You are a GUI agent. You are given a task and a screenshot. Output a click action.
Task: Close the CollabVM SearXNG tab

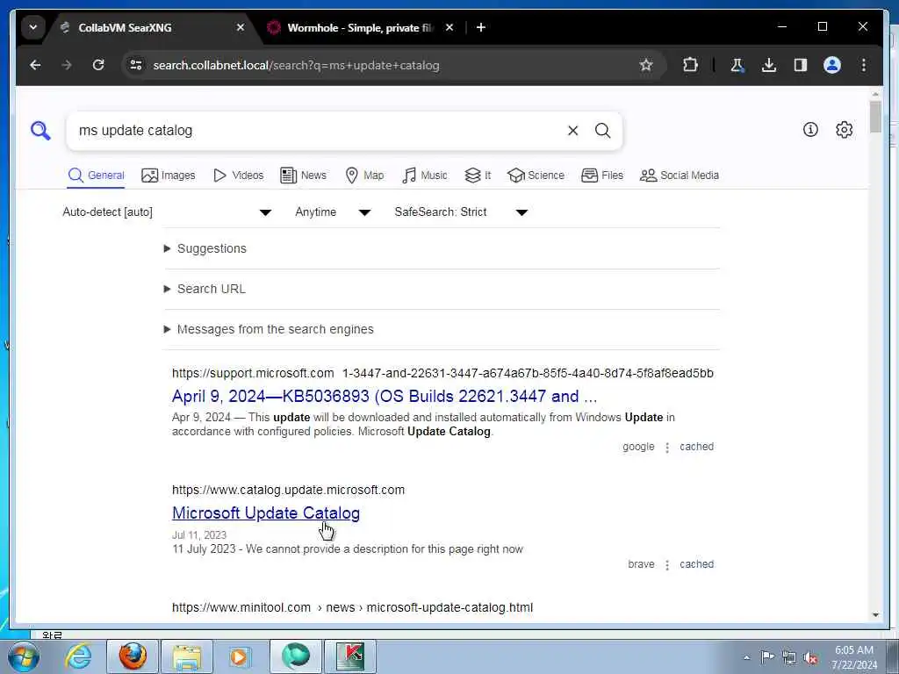241,27
